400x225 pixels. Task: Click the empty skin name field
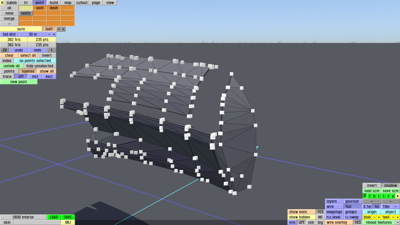37,222
